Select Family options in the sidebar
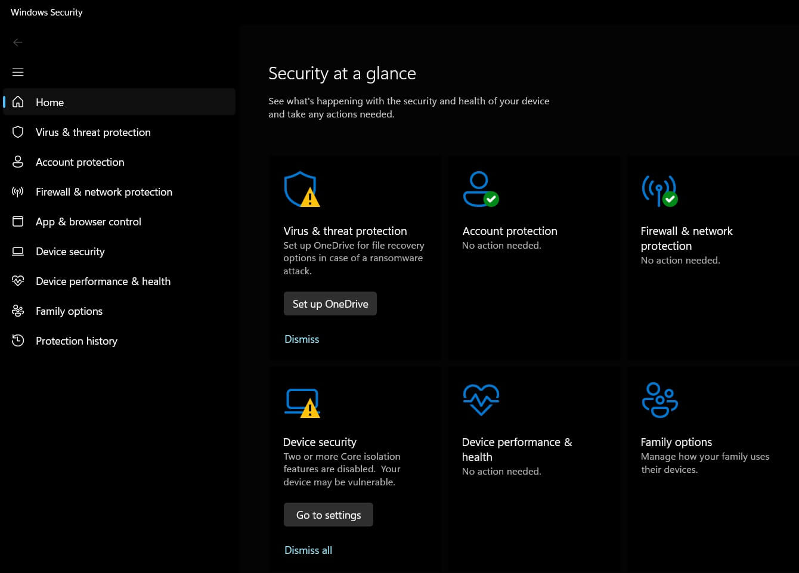 pyautogui.click(x=69, y=311)
